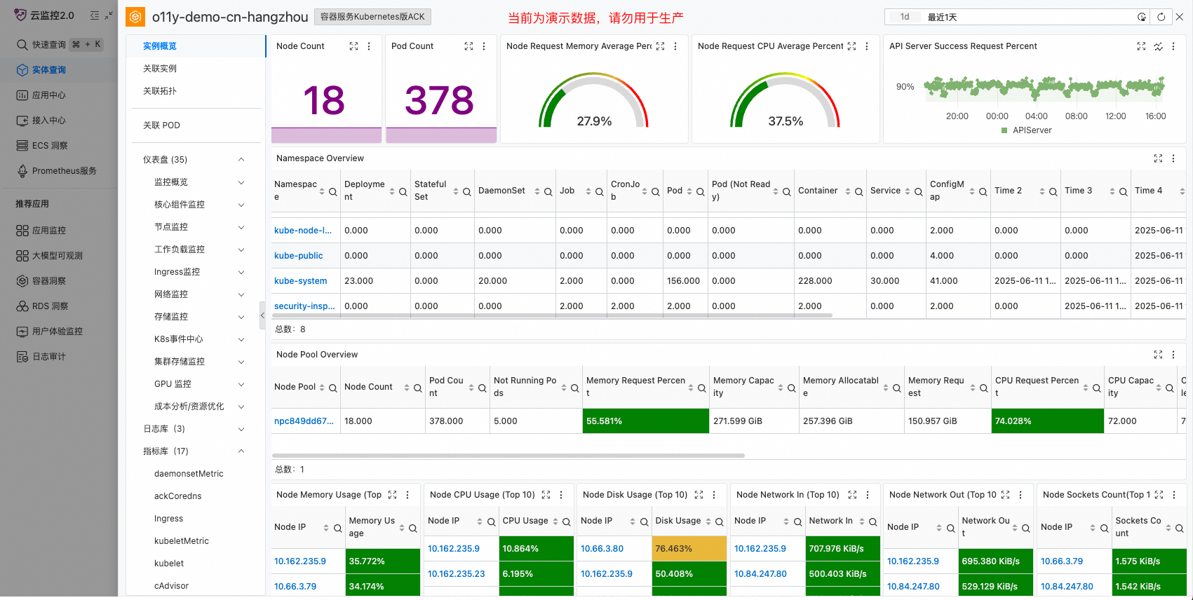Screen dimensions: 1193x600
Task: Open Pod Count panel more menu
Action: tap(484, 46)
